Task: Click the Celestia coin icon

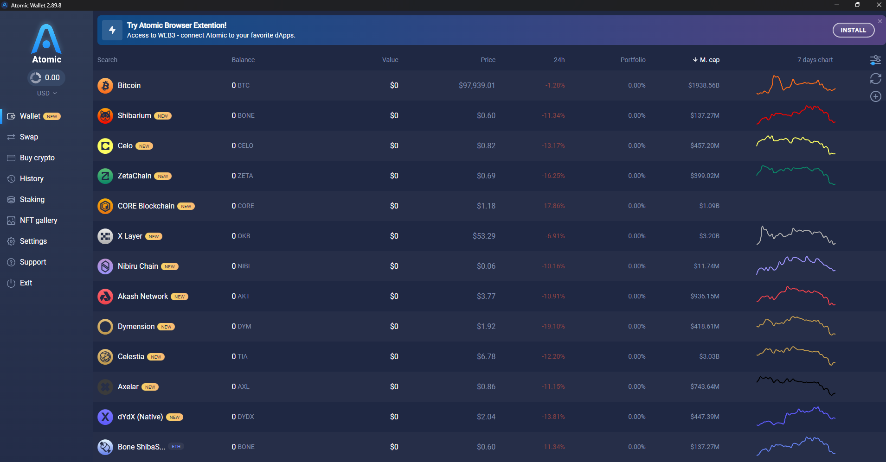Action: coord(105,357)
